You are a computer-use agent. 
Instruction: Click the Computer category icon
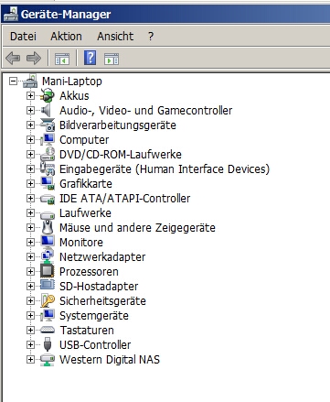(x=48, y=139)
